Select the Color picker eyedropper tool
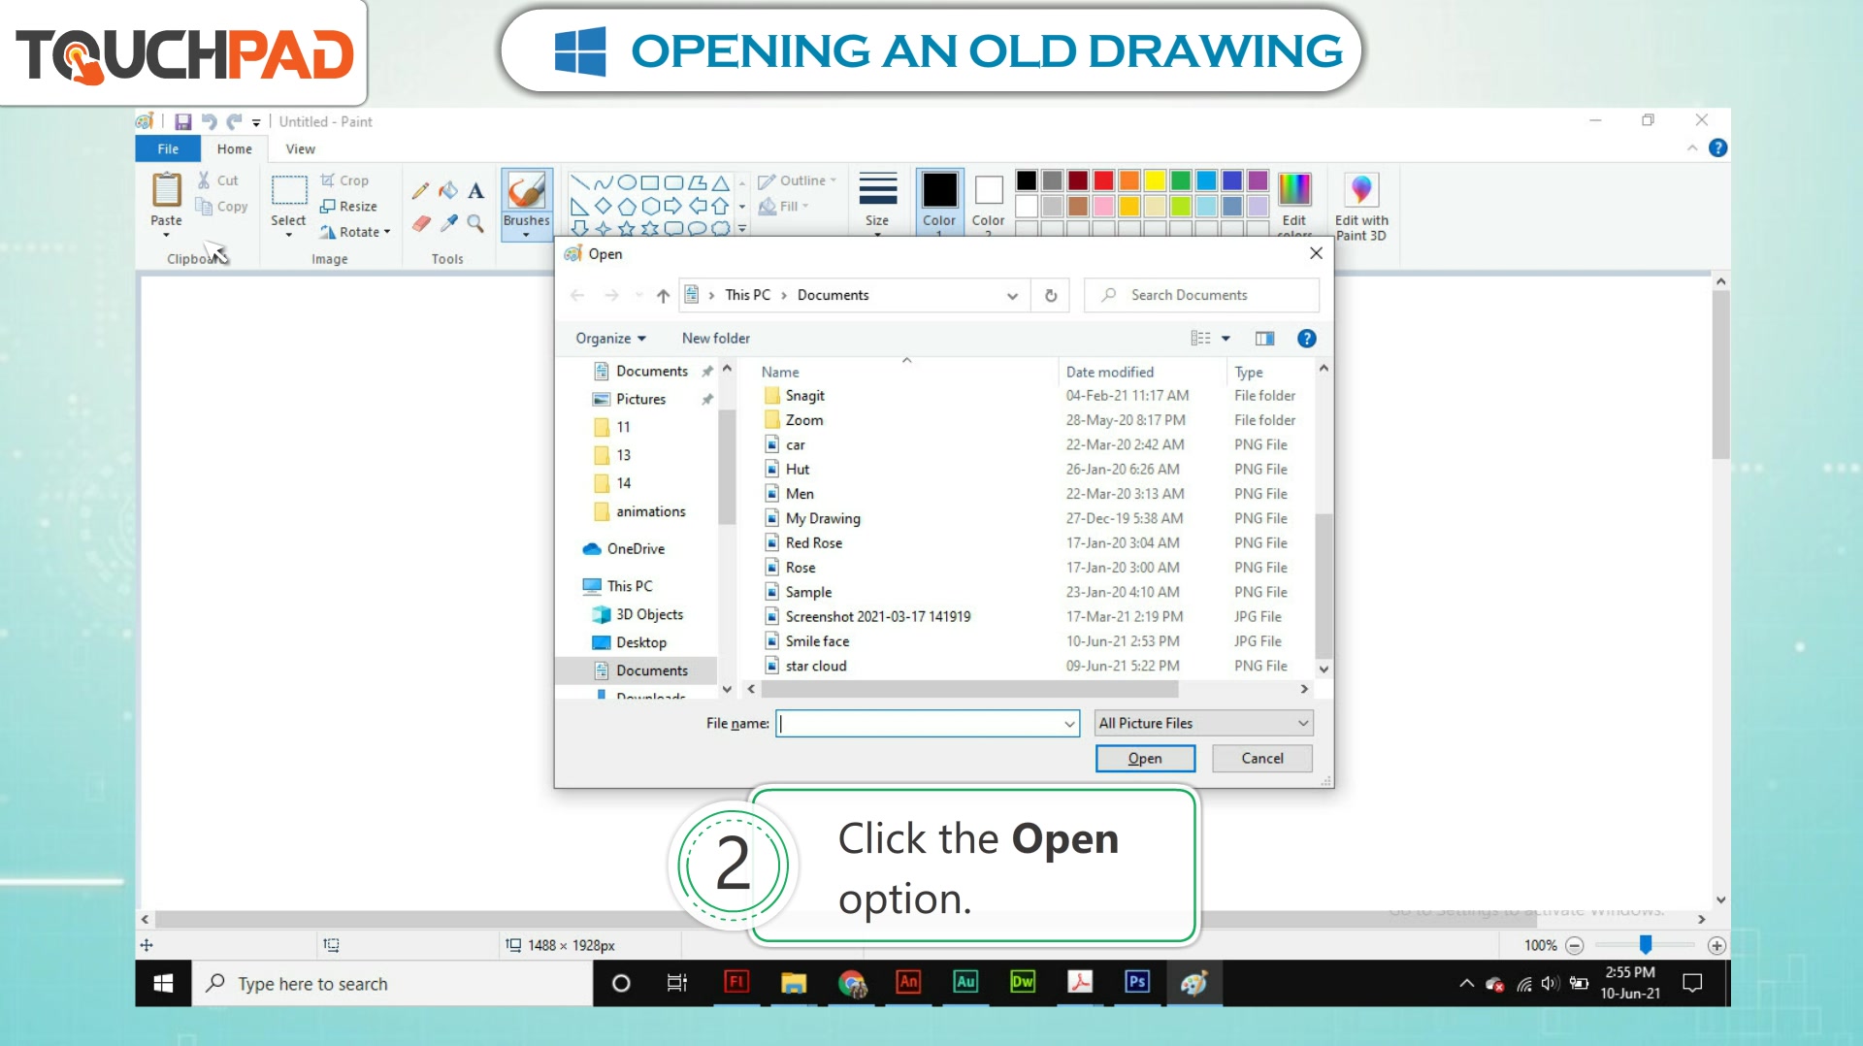The image size is (1863, 1046). pyautogui.click(x=448, y=224)
